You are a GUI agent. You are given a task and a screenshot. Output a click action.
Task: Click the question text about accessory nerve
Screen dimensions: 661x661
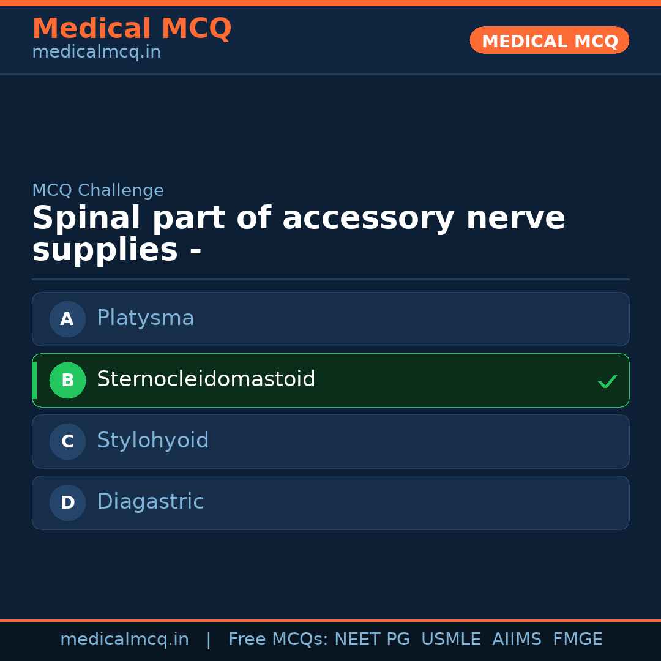tap(298, 234)
